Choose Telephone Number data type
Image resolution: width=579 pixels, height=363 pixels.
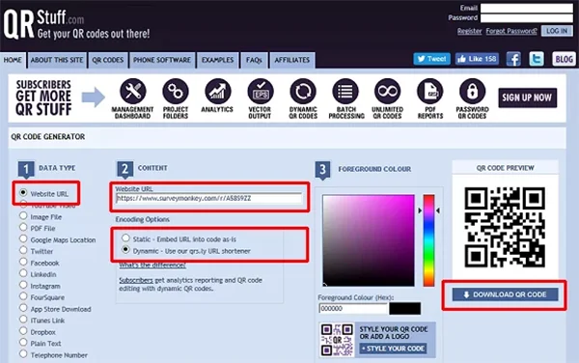point(23,353)
